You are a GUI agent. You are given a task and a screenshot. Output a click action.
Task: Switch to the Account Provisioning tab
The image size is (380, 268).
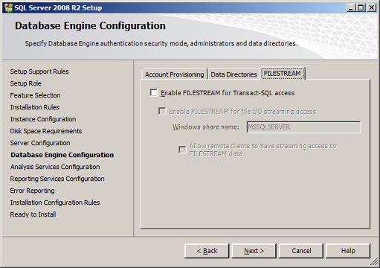(x=174, y=74)
